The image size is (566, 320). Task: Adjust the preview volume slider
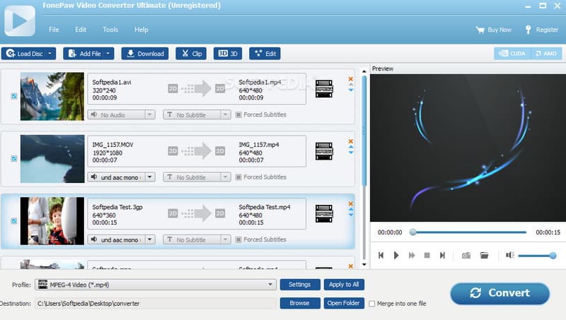click(x=538, y=255)
